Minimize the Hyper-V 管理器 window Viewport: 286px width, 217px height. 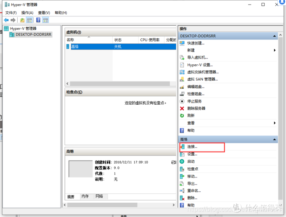click(x=249, y=5)
